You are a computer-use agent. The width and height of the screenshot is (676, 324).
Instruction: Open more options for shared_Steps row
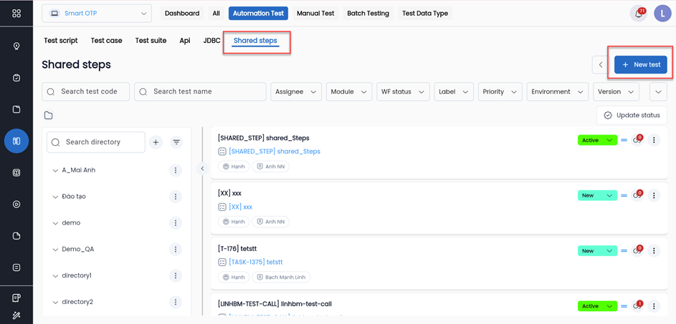(x=654, y=140)
